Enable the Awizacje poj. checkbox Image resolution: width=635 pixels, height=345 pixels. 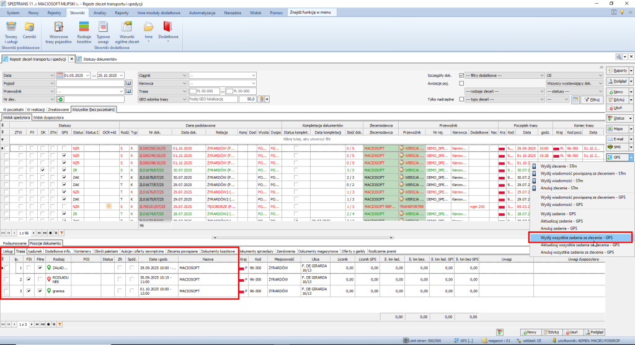click(x=461, y=83)
